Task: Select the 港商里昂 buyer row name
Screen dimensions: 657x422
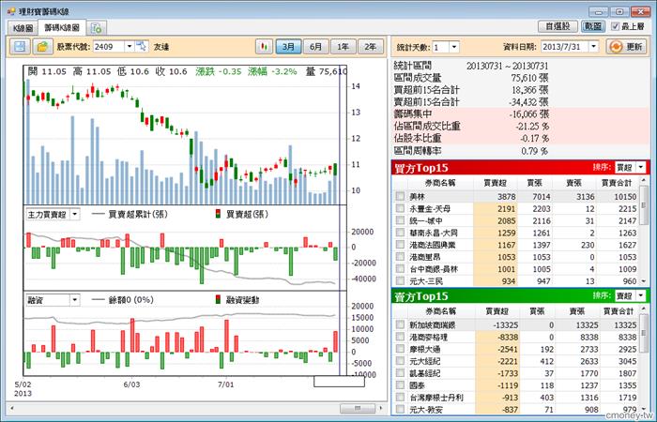Action: pos(425,257)
